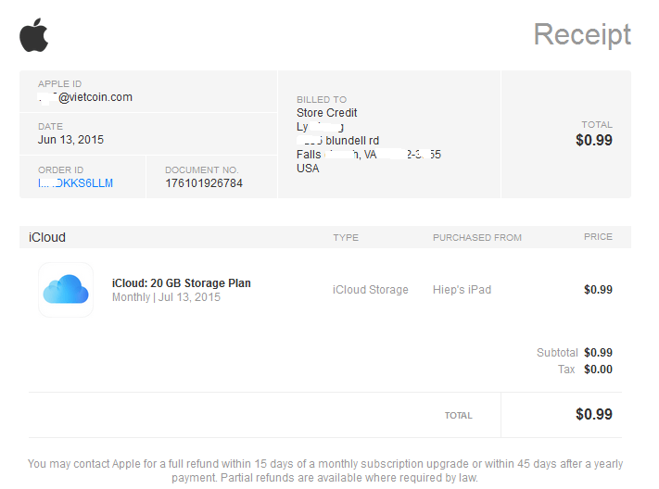Click the Tax $0.00 amount

(x=598, y=370)
